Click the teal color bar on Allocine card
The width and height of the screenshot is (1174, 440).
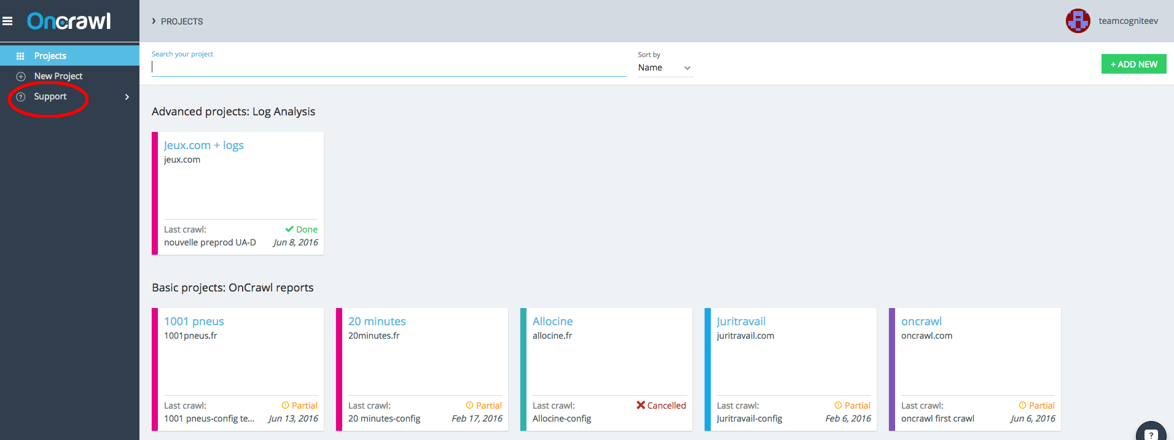[x=523, y=369]
